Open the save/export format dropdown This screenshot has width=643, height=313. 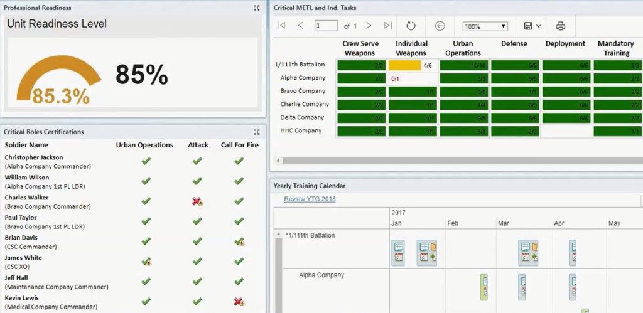532,26
